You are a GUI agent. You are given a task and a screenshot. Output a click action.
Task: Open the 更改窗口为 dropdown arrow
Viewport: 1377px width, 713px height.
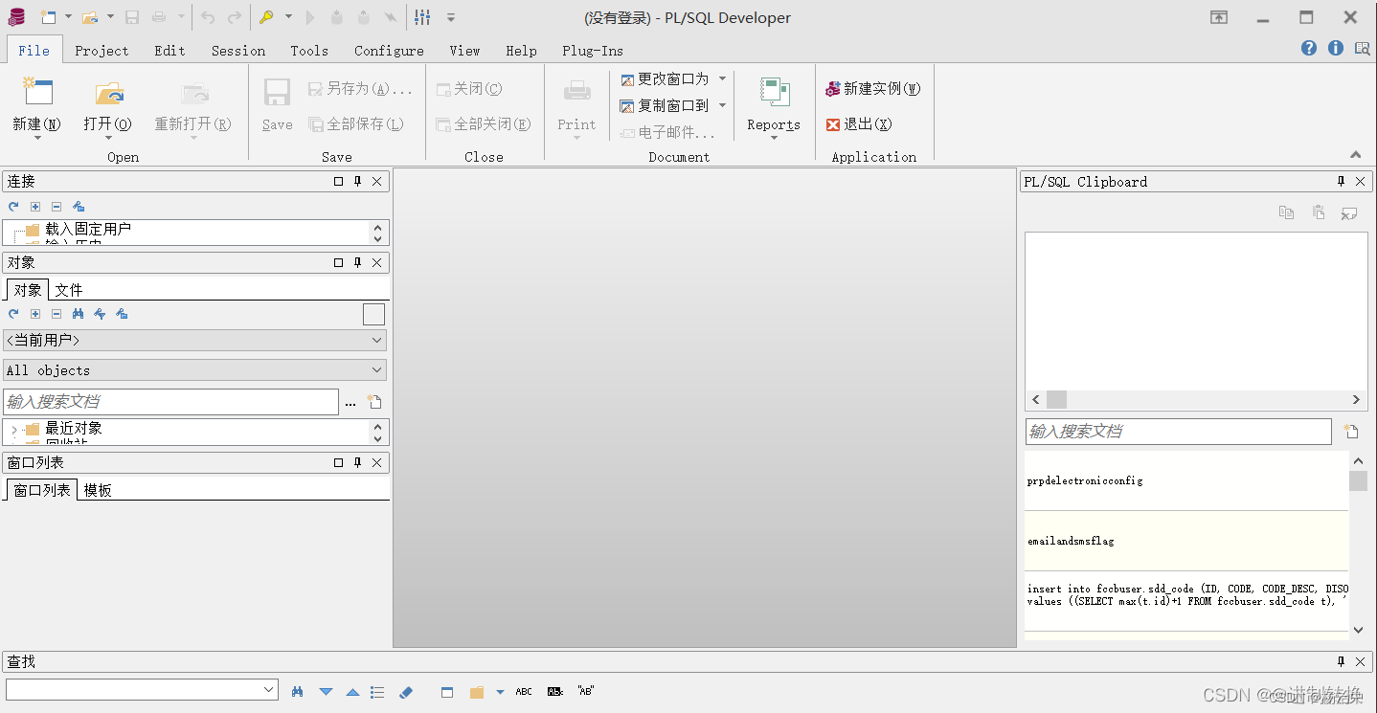[x=722, y=78]
